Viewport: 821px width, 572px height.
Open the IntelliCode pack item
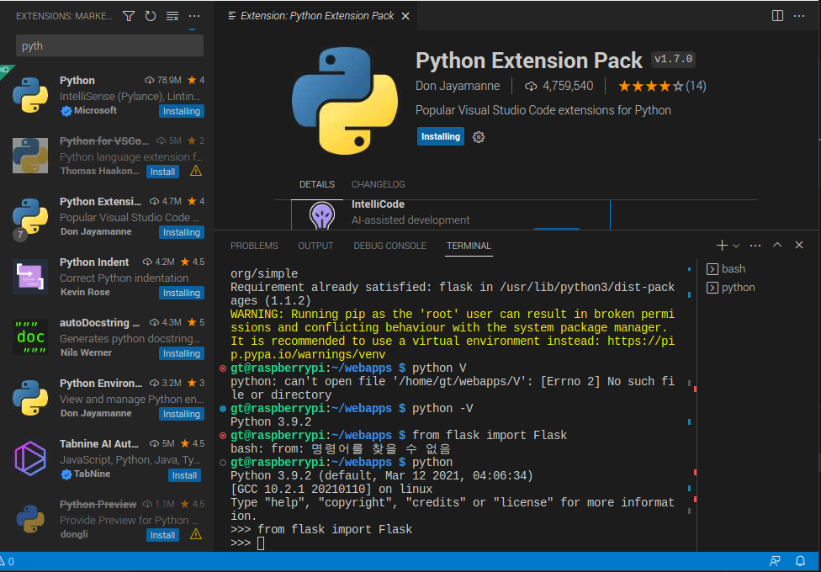(x=451, y=214)
